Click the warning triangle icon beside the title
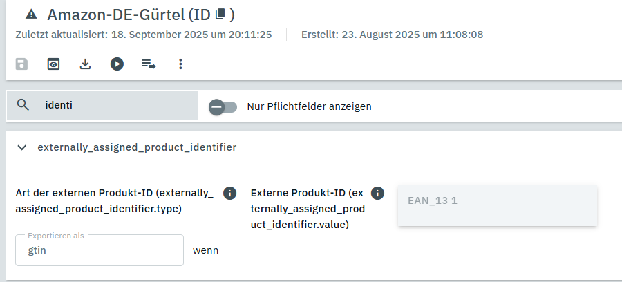Screen dimensions: 622x282 pyautogui.click(x=30, y=14)
